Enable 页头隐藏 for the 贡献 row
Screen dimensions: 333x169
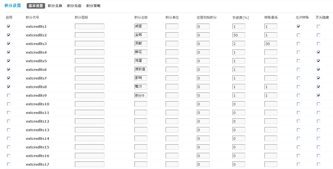[x=318, y=43]
